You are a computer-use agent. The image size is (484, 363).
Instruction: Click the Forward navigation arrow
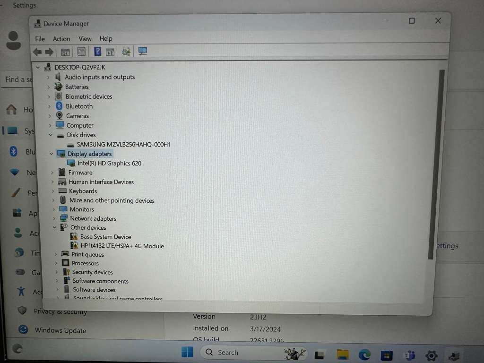(x=49, y=51)
